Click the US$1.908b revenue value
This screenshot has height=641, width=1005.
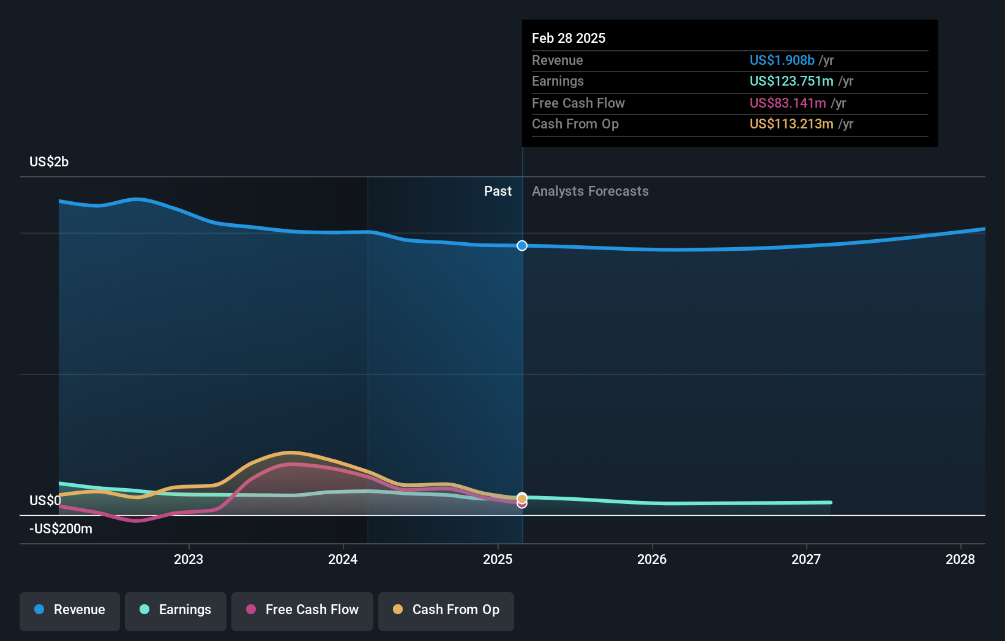coord(782,60)
